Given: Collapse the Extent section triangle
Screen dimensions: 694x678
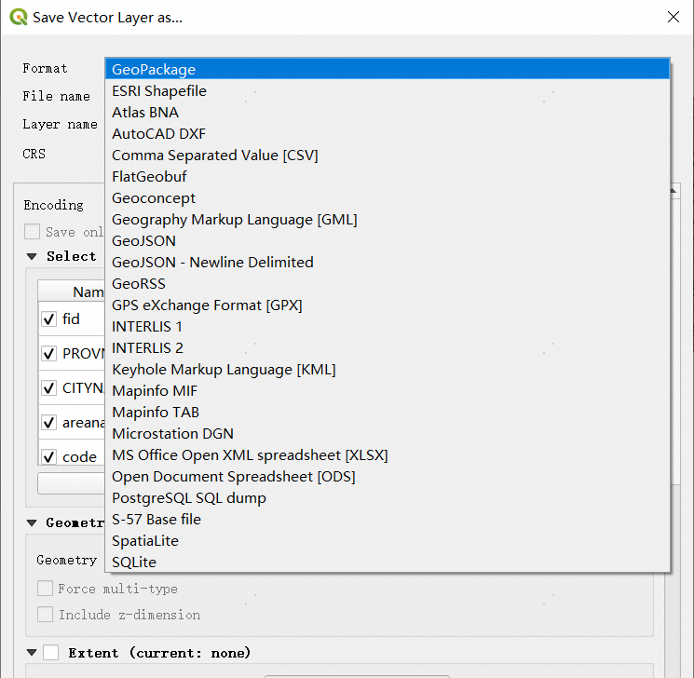Looking at the screenshot, I should [32, 653].
